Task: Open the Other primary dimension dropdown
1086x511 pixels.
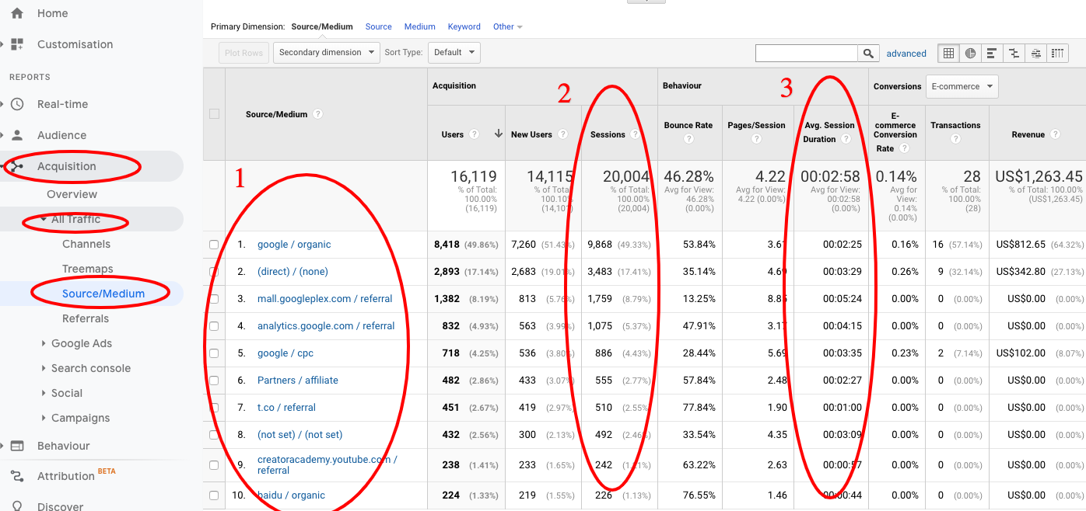Action: 507,26
